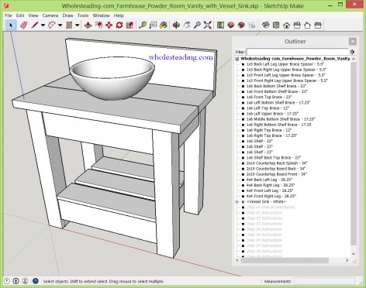366x288 pixels.
Task: Select the Rotate tool
Action: 119,26
